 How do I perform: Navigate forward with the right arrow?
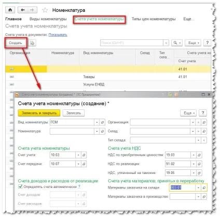click(x=32, y=10)
